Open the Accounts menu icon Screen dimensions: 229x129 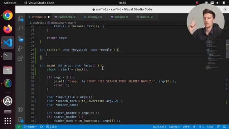pyautogui.click(x=20, y=109)
